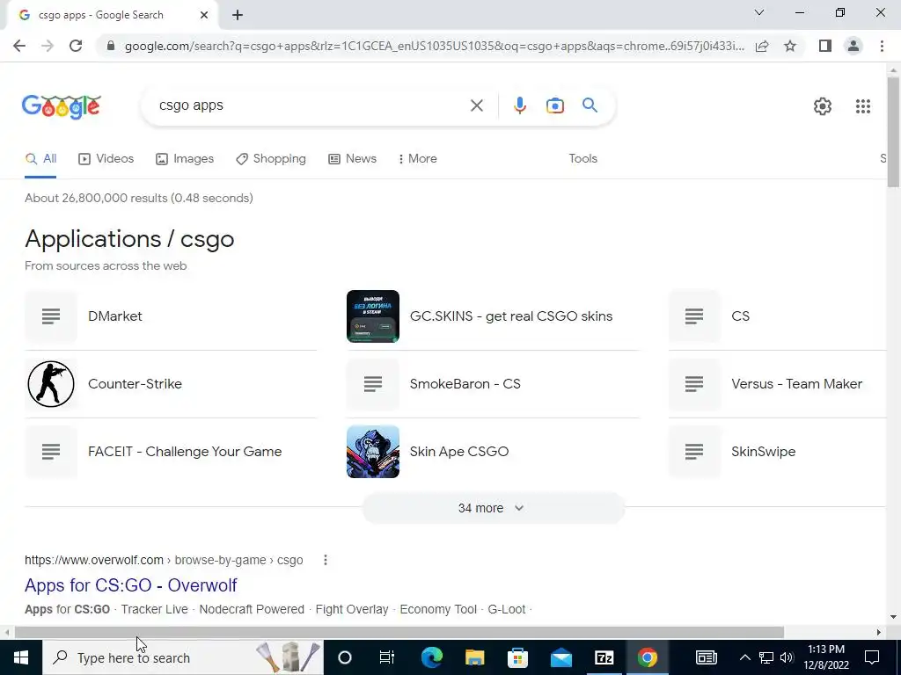
Task: Open the taskbar clock showing 1:13 PM
Action: [825, 657]
